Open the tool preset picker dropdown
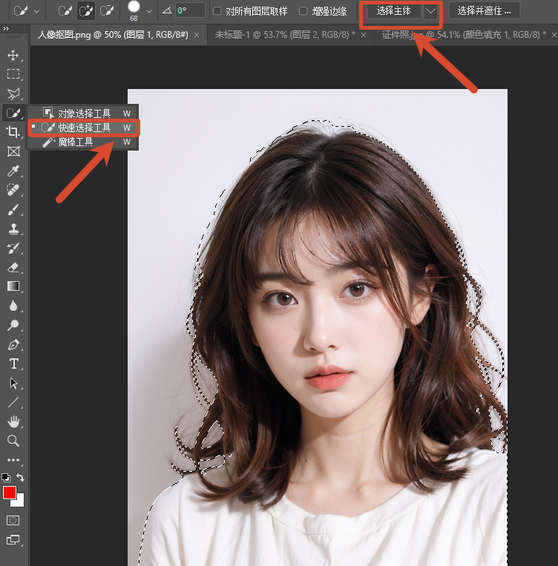Image resolution: width=558 pixels, height=566 pixels. pos(36,11)
